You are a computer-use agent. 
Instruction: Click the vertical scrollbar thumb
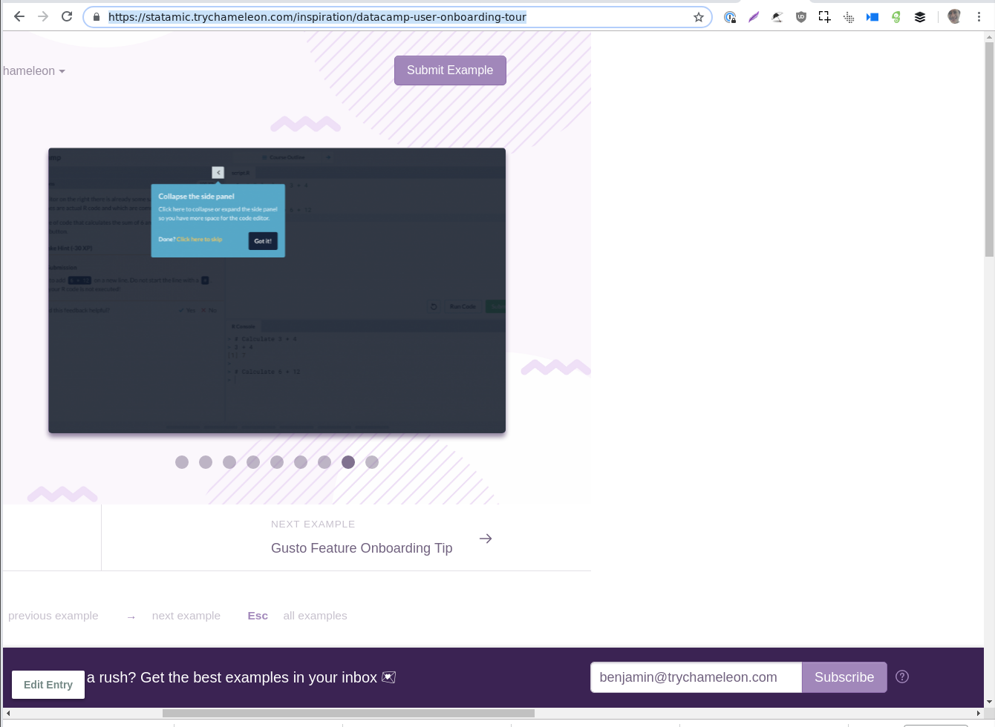click(x=989, y=149)
